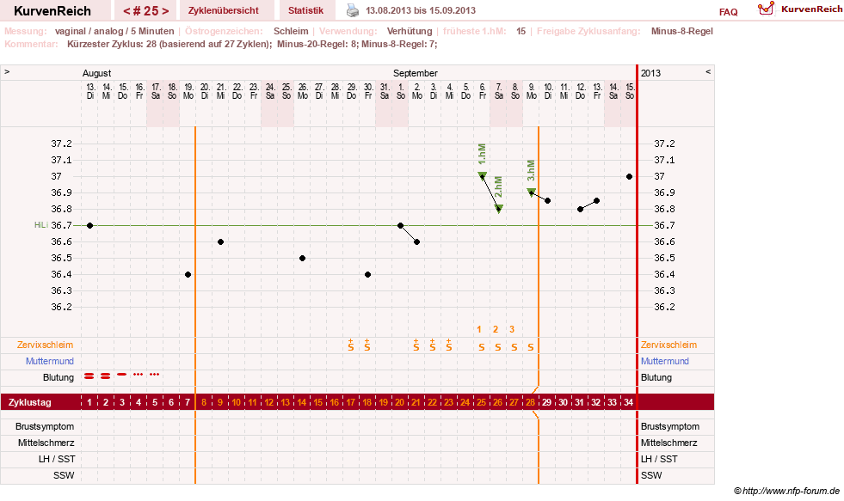Click S mucus symbol on day 26
The image size is (844, 501).
498,347
